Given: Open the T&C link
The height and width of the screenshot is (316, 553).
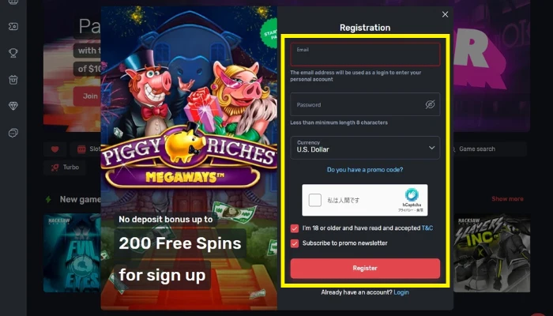Looking at the screenshot, I should 427,228.
